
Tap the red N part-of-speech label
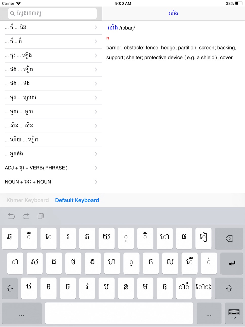(x=108, y=38)
